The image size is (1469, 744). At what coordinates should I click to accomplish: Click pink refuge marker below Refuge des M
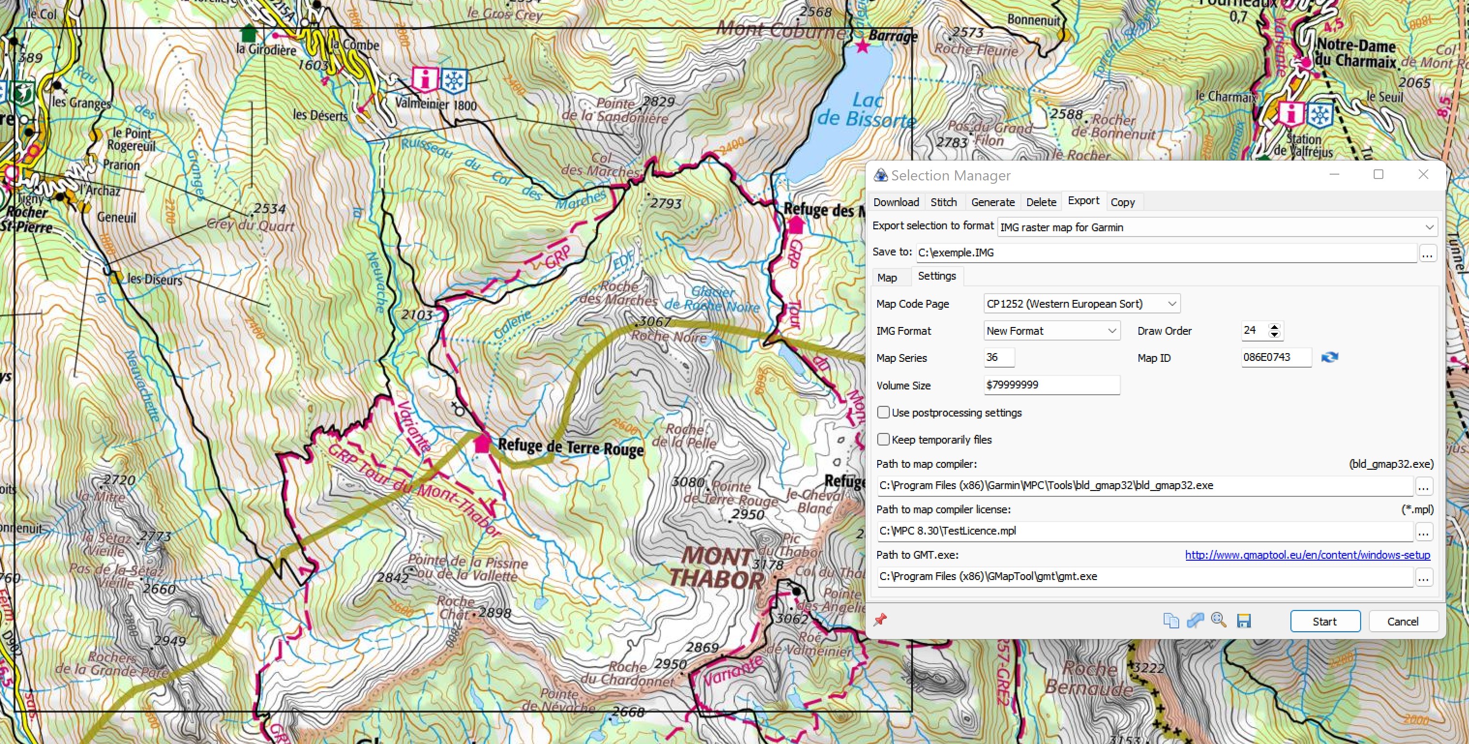795,225
